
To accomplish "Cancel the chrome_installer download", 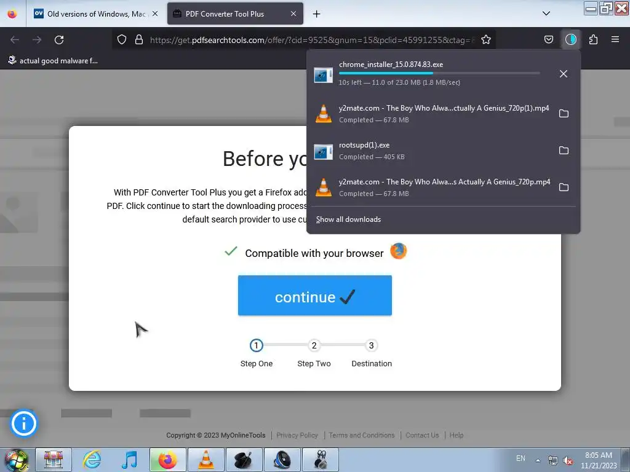I will tap(564, 74).
